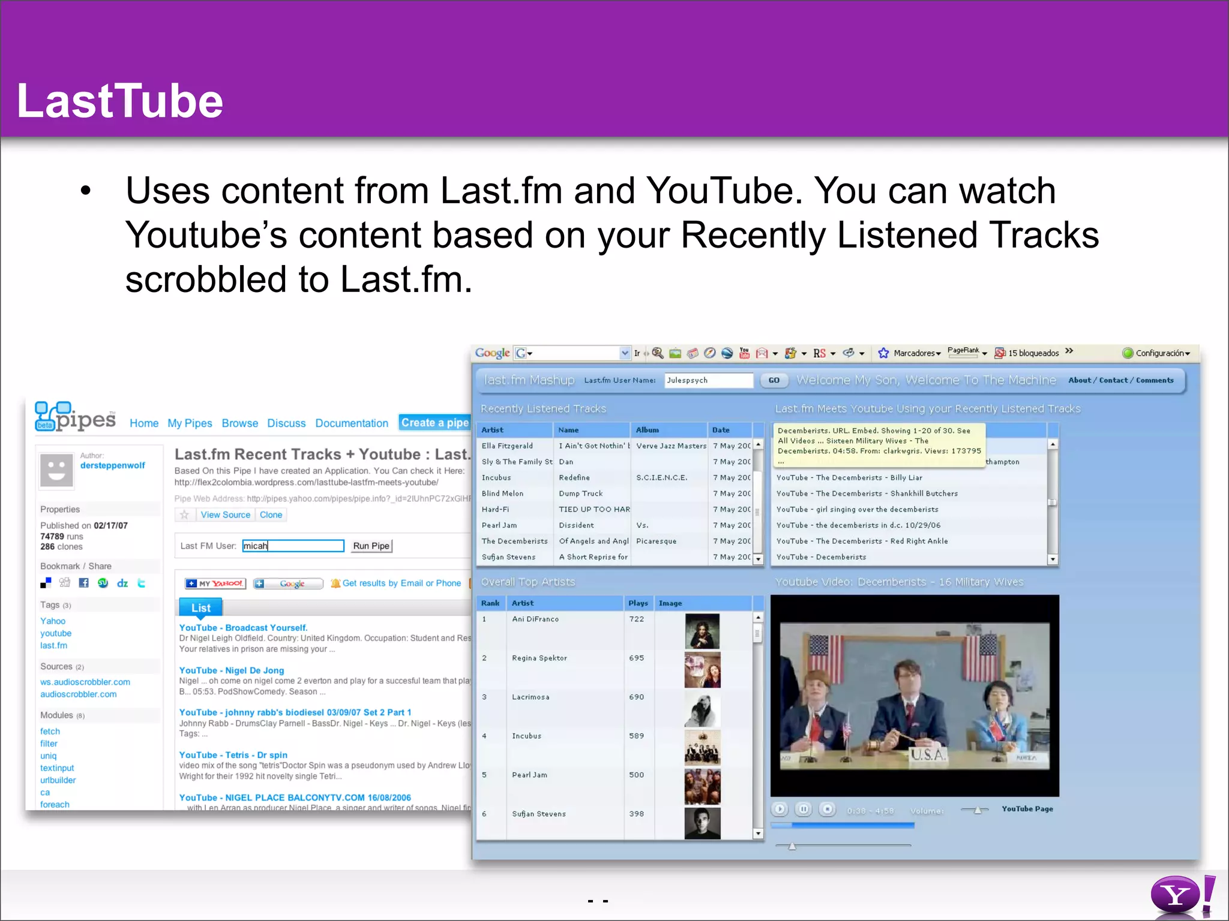Open YouTube - Tetris - Dr spin result

tap(233, 755)
